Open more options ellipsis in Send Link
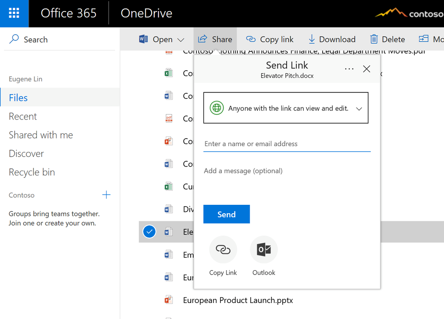Screen dimensions: 444x319 click(349, 69)
